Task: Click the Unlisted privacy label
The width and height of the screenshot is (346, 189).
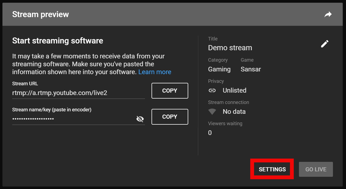Action: pyautogui.click(x=234, y=90)
